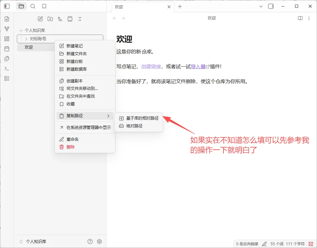The height and width of the screenshot is (248, 317).
Task: Click auto-reveal current file toolbar icon
Action: pos(70,19)
